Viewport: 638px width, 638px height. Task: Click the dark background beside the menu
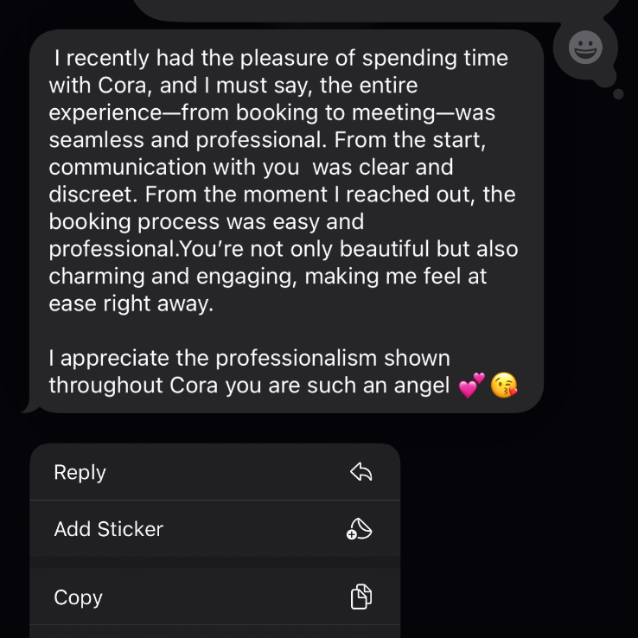[519, 536]
